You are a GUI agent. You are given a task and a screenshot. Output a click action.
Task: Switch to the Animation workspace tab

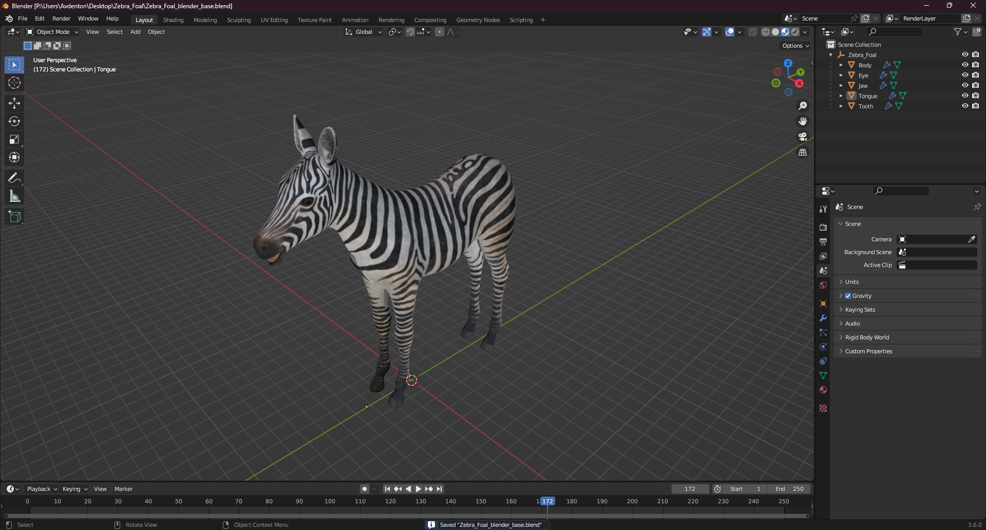(x=355, y=20)
